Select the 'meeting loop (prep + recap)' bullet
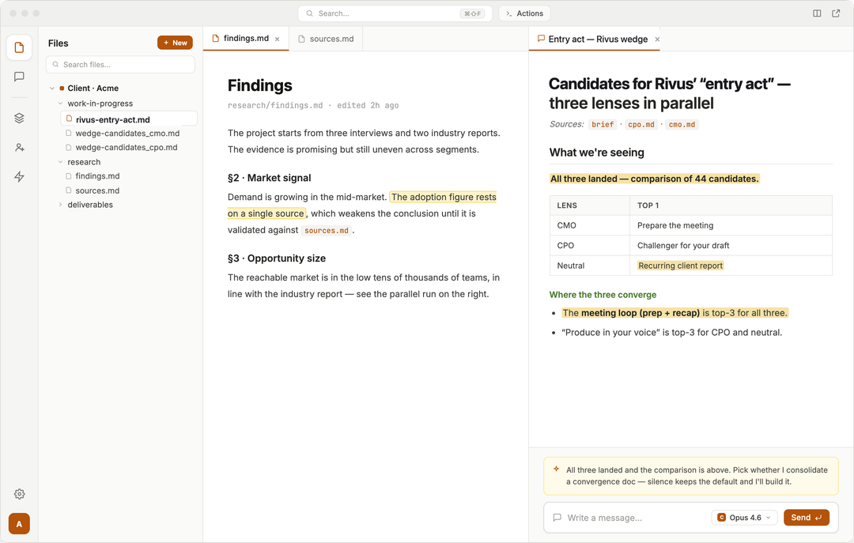Viewport: 854px width, 543px height. (675, 313)
